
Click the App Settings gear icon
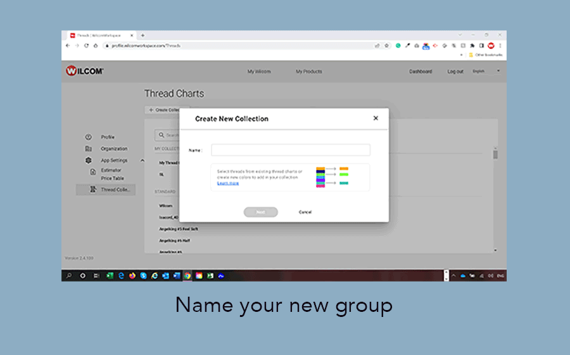coord(89,160)
